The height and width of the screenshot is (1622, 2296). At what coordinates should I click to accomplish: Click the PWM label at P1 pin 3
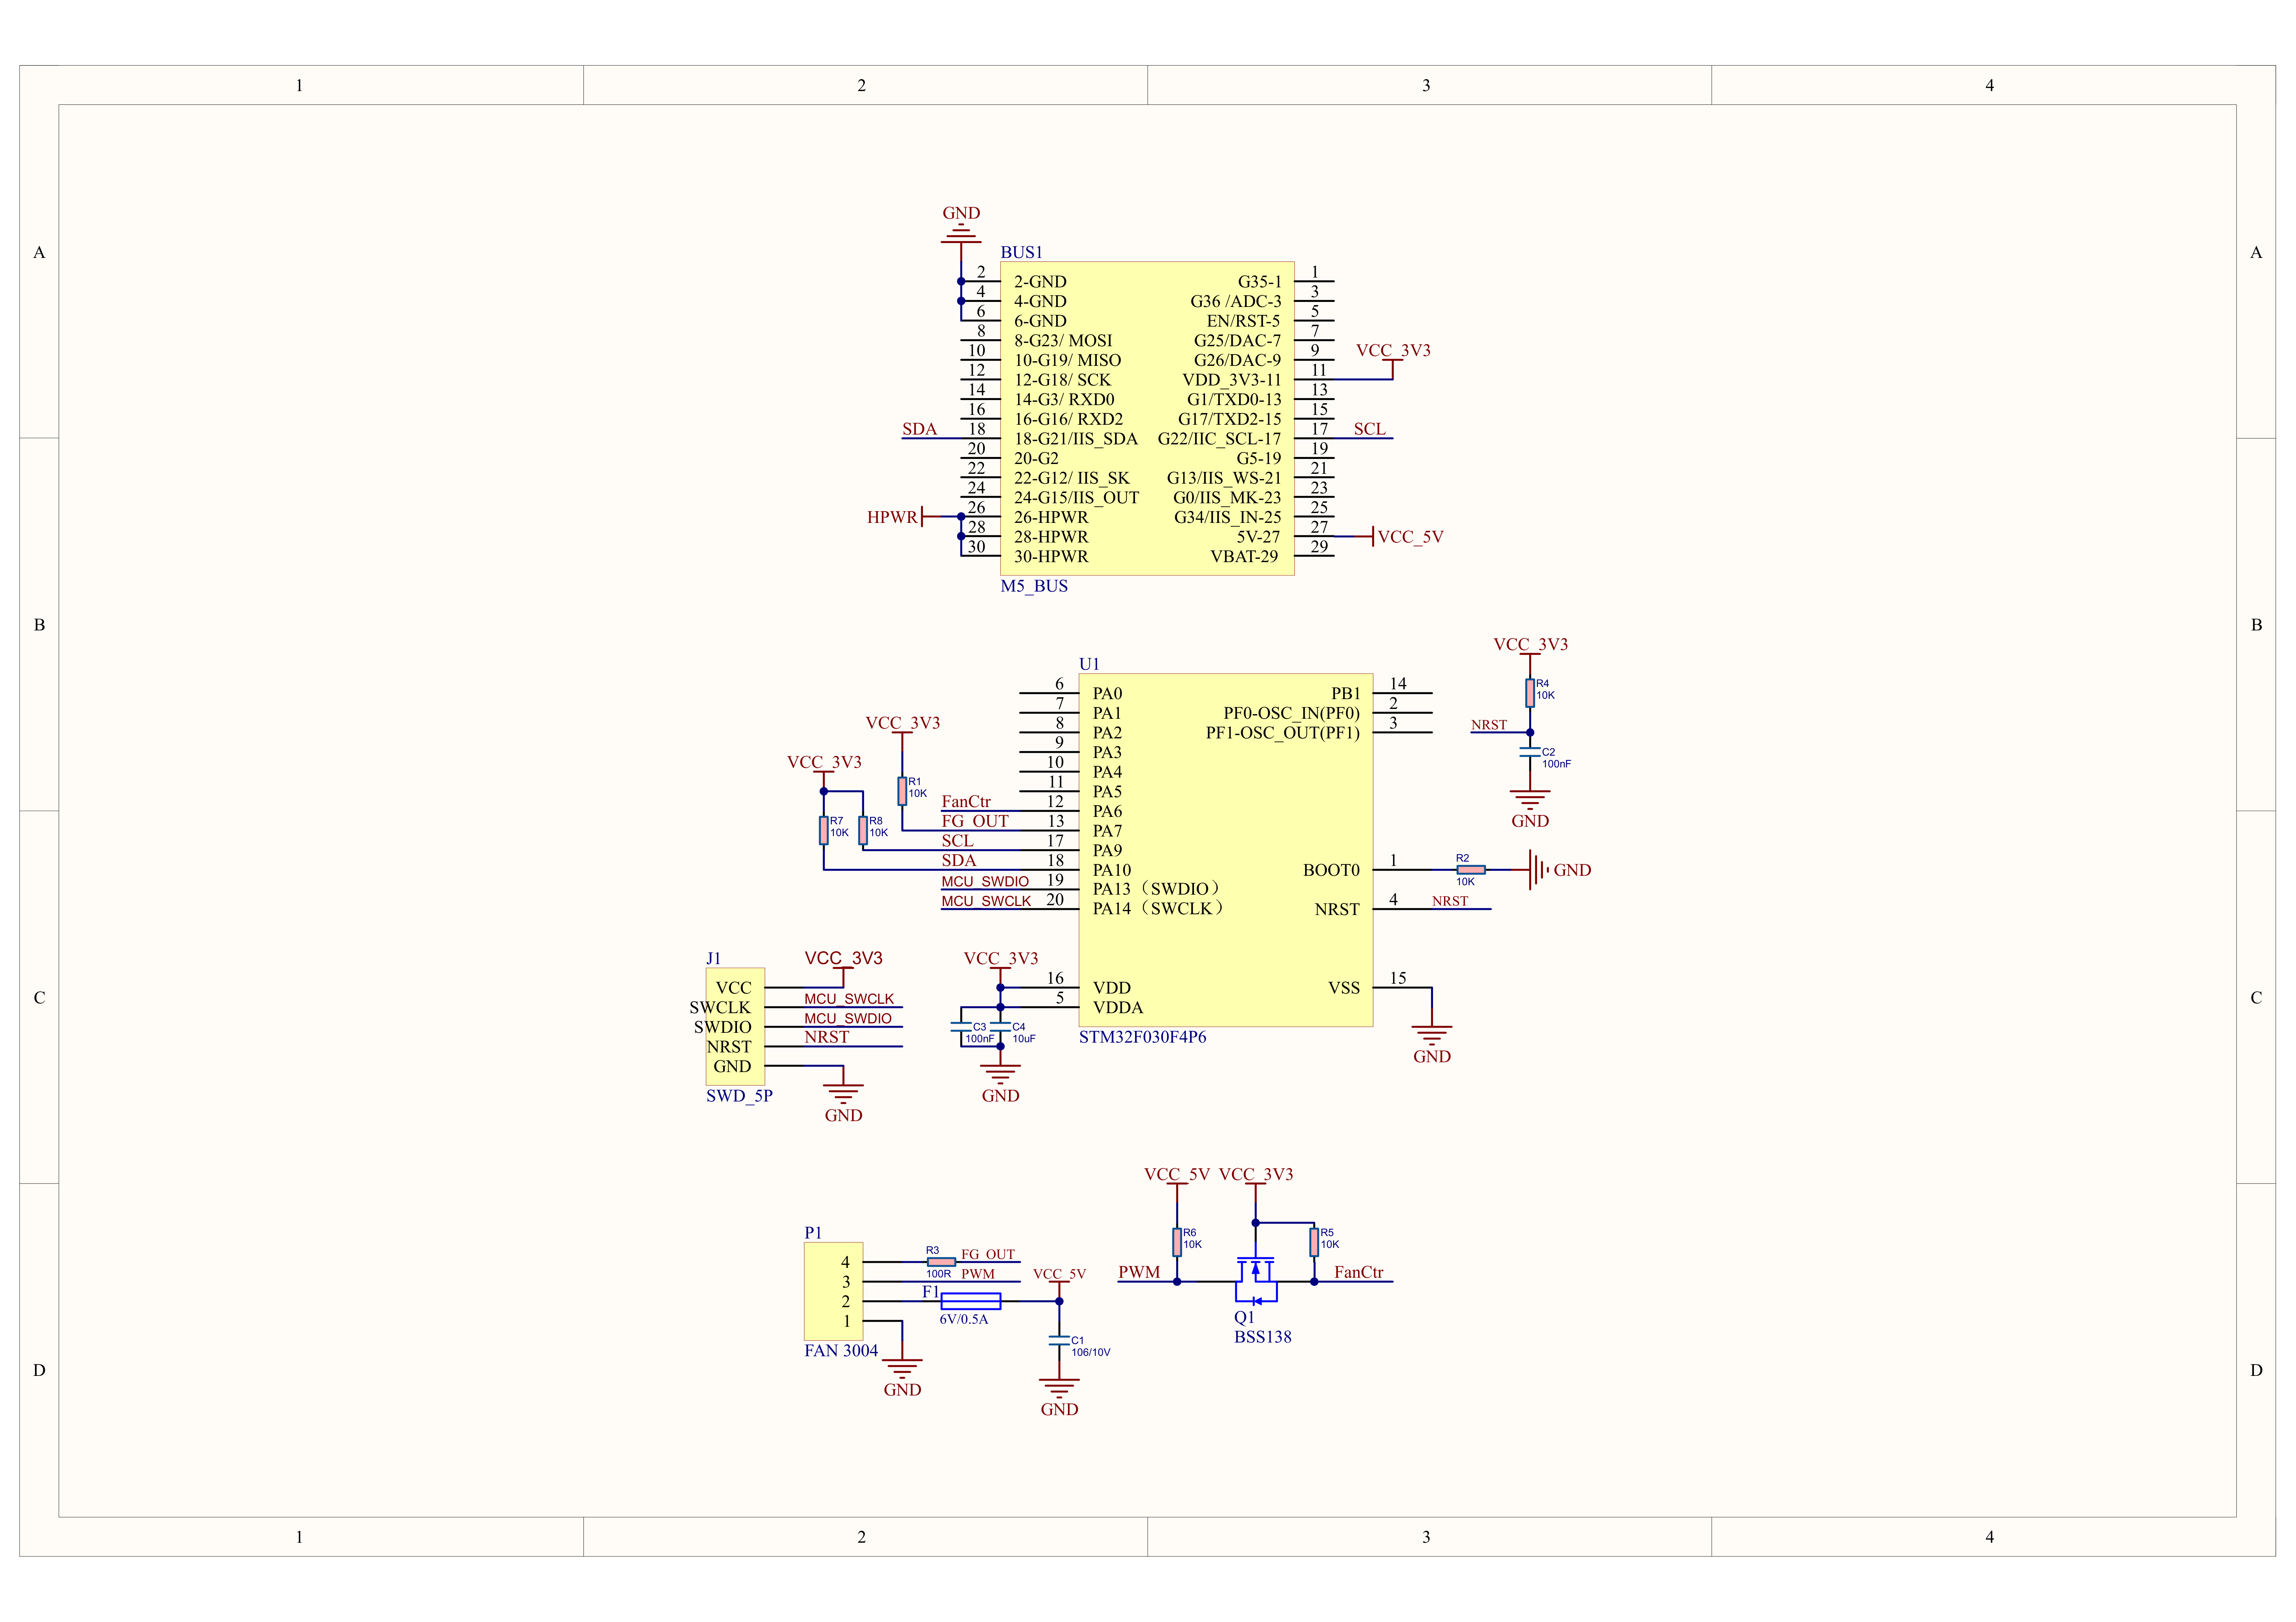(x=978, y=1274)
